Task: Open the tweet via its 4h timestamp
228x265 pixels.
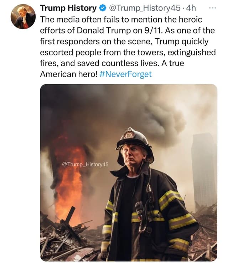Action: pyautogui.click(x=191, y=8)
